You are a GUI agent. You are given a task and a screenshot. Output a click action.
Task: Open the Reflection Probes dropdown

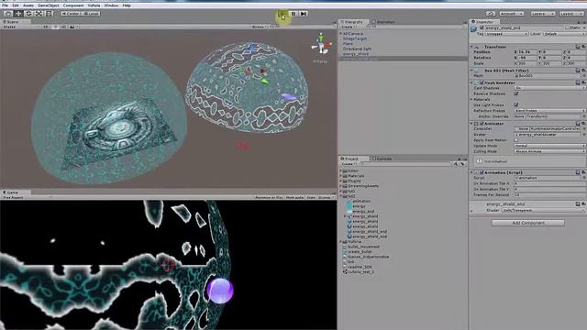[x=550, y=111]
